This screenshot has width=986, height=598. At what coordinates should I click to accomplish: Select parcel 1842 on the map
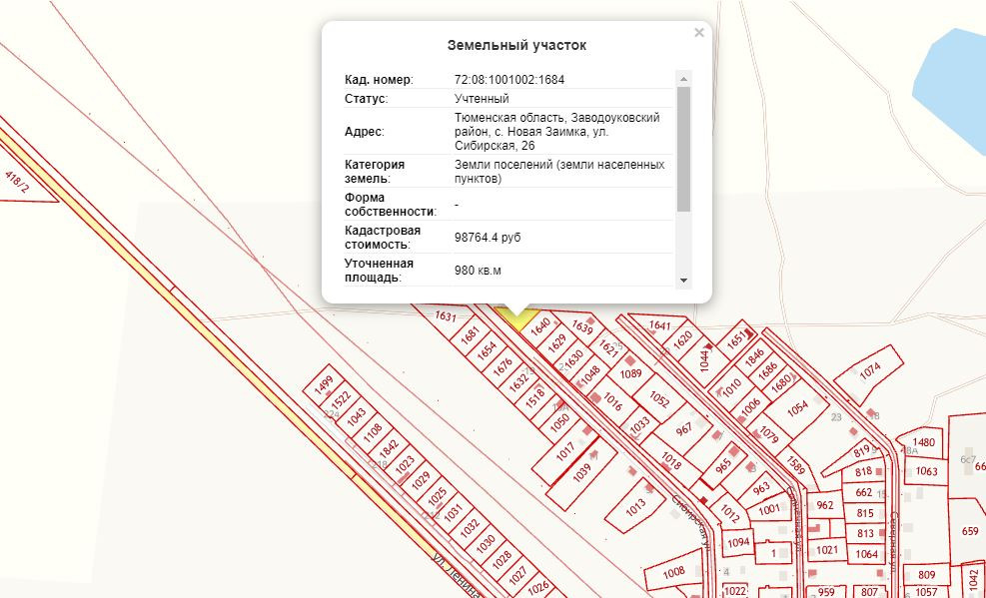tap(389, 447)
